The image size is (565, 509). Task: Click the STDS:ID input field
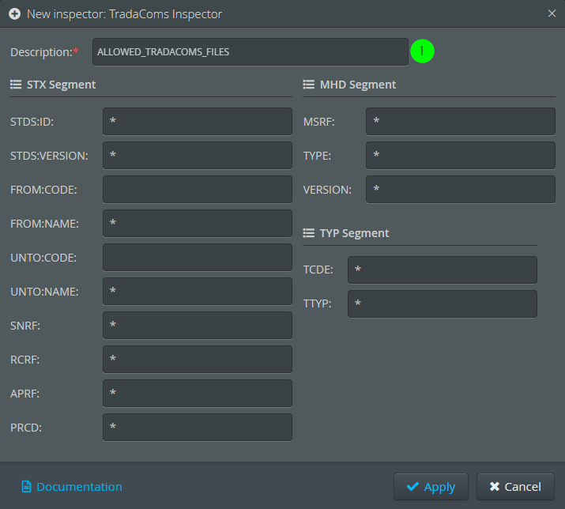[x=197, y=122]
